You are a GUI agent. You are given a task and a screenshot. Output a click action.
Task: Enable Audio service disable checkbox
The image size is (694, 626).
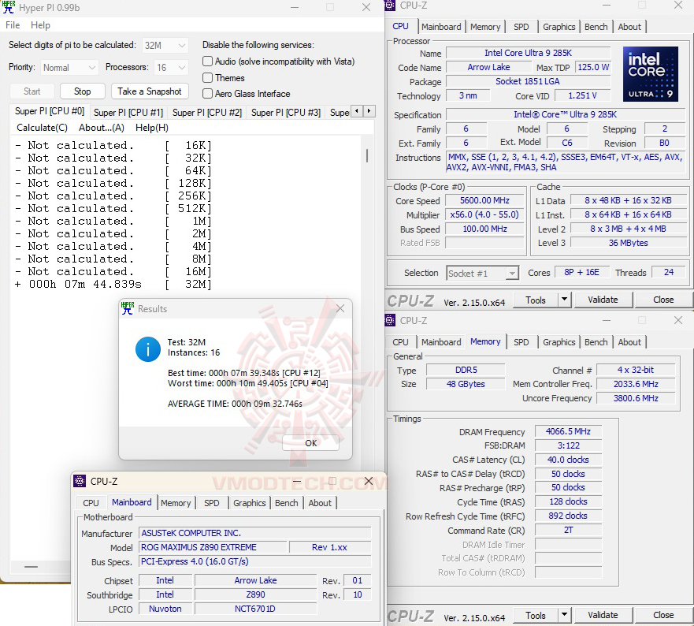pos(208,61)
